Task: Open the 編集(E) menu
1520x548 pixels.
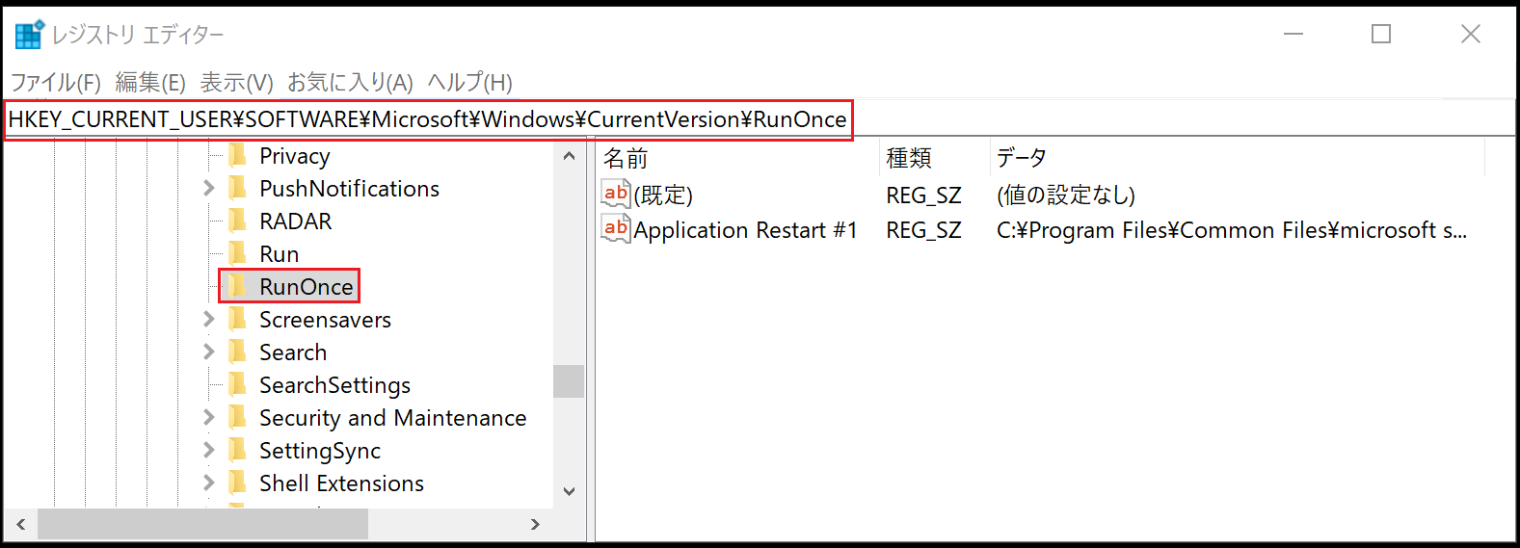Action: click(x=150, y=83)
